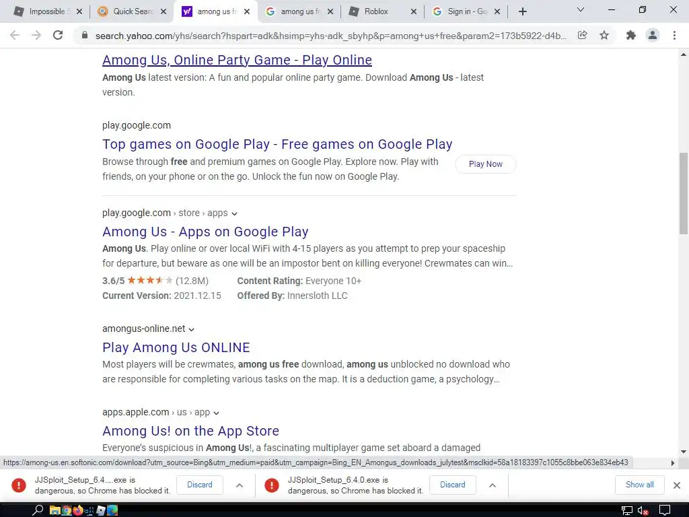This screenshot has width=689, height=517.
Task: Expand the amongus-online.net dropdown arrow
Action: click(191, 329)
